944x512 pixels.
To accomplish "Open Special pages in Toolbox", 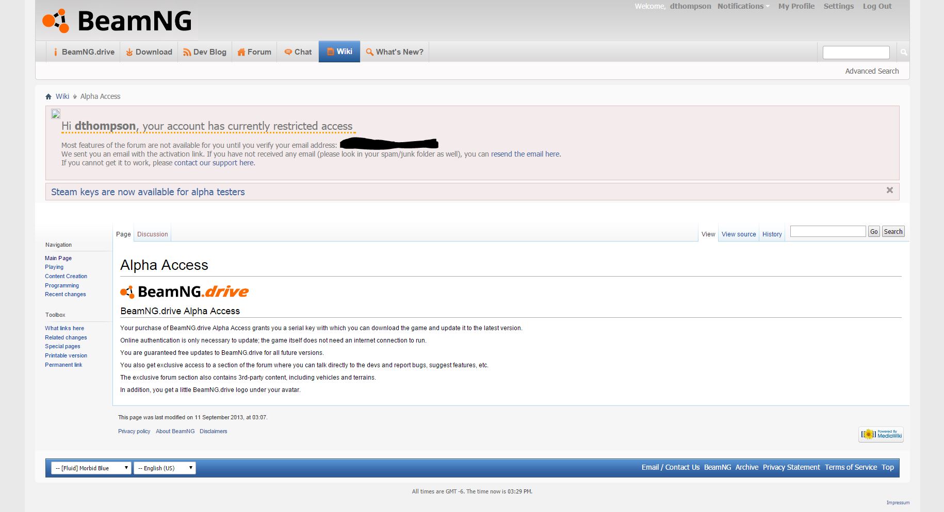I will (62, 346).
